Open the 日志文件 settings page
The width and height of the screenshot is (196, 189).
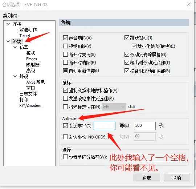(28, 94)
